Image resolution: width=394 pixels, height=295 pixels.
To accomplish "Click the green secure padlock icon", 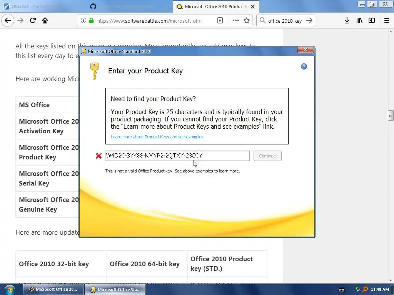I will [91, 21].
